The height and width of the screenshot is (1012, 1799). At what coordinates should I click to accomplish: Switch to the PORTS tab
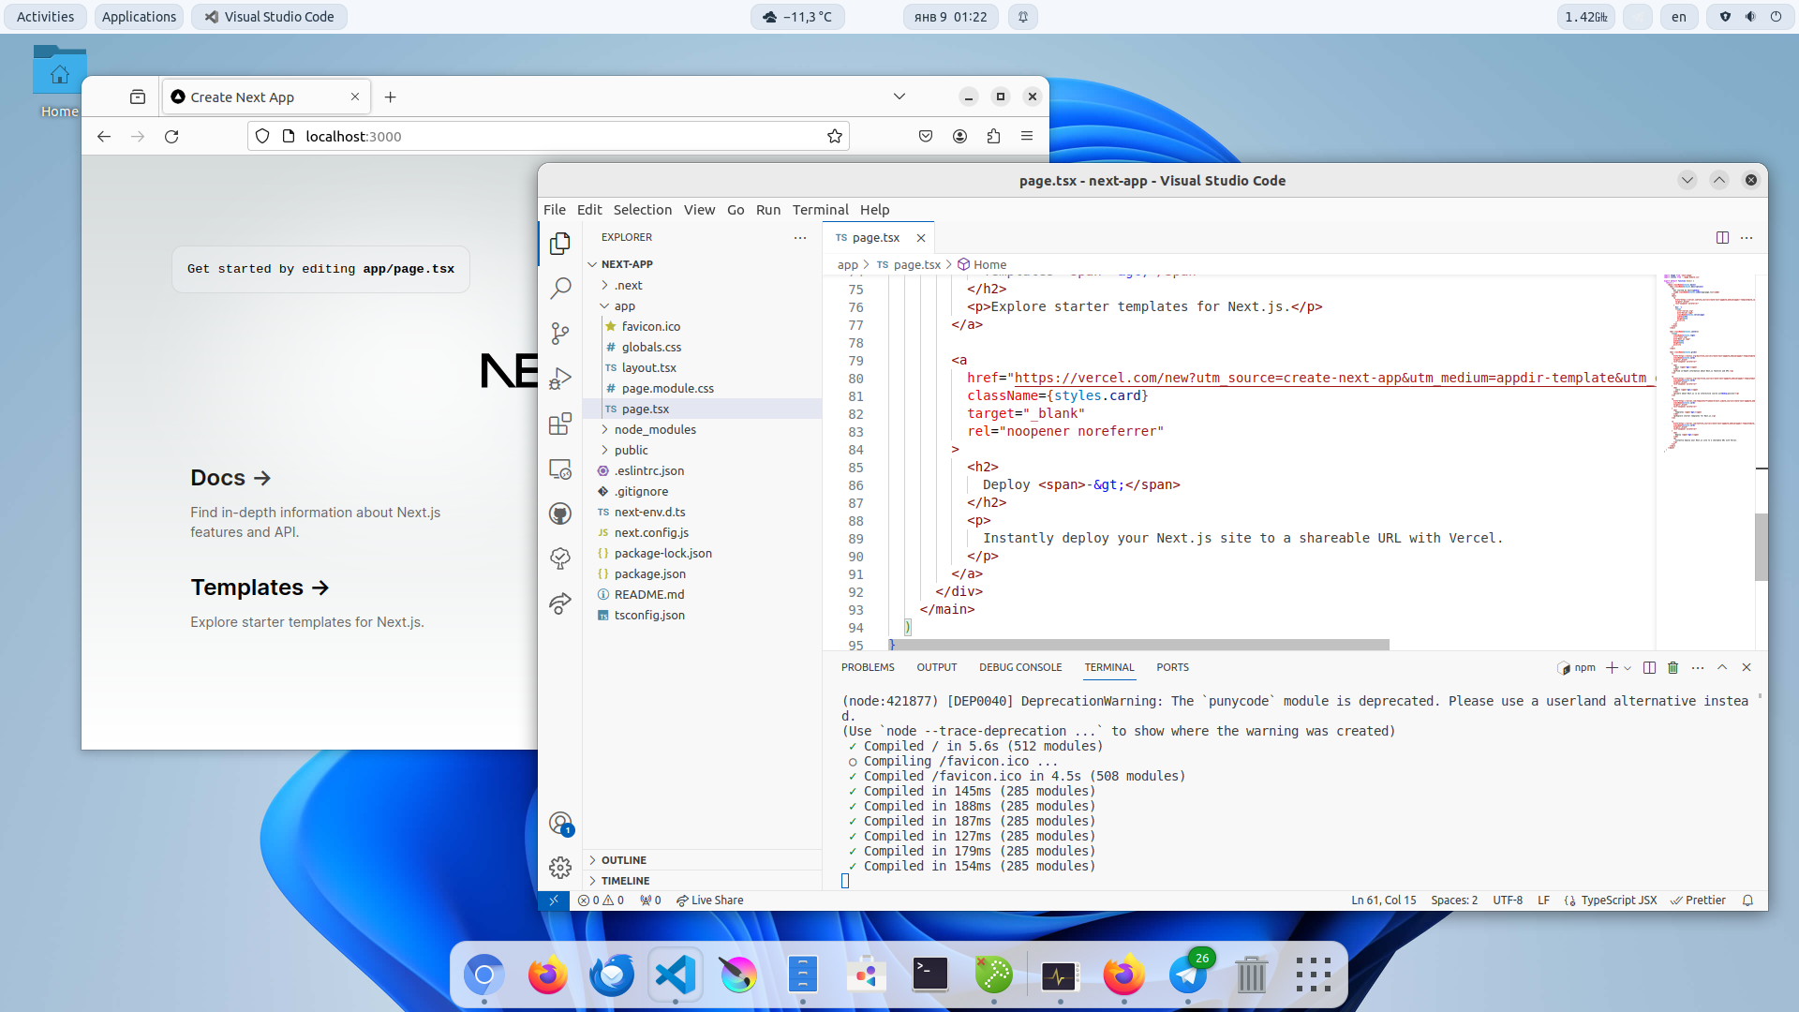point(1172,668)
